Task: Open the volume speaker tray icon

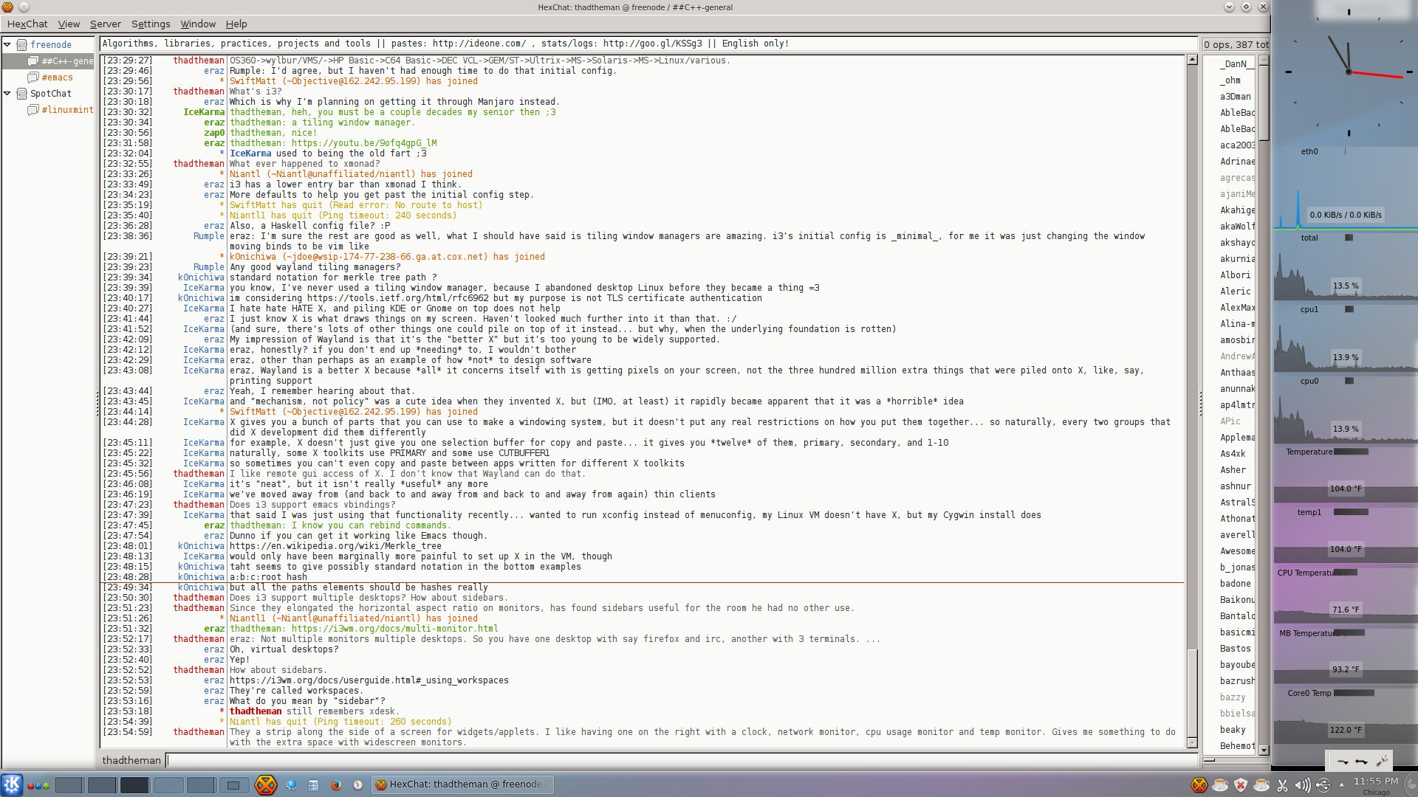Action: coord(1303,785)
